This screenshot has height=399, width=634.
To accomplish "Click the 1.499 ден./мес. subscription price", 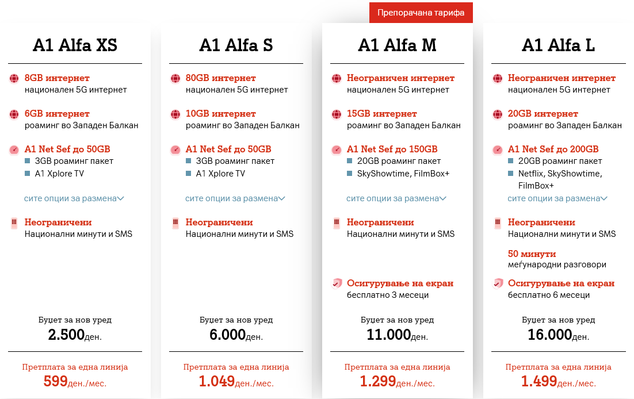I will [558, 381].
